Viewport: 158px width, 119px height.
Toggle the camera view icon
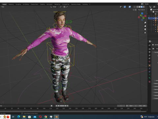(x=145, y=29)
